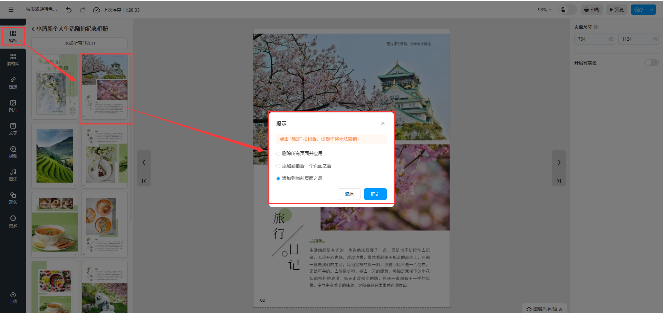Image resolution: width=663 pixels, height=313 pixels.
Task: Select the 文字 text tool
Action: coord(13,129)
